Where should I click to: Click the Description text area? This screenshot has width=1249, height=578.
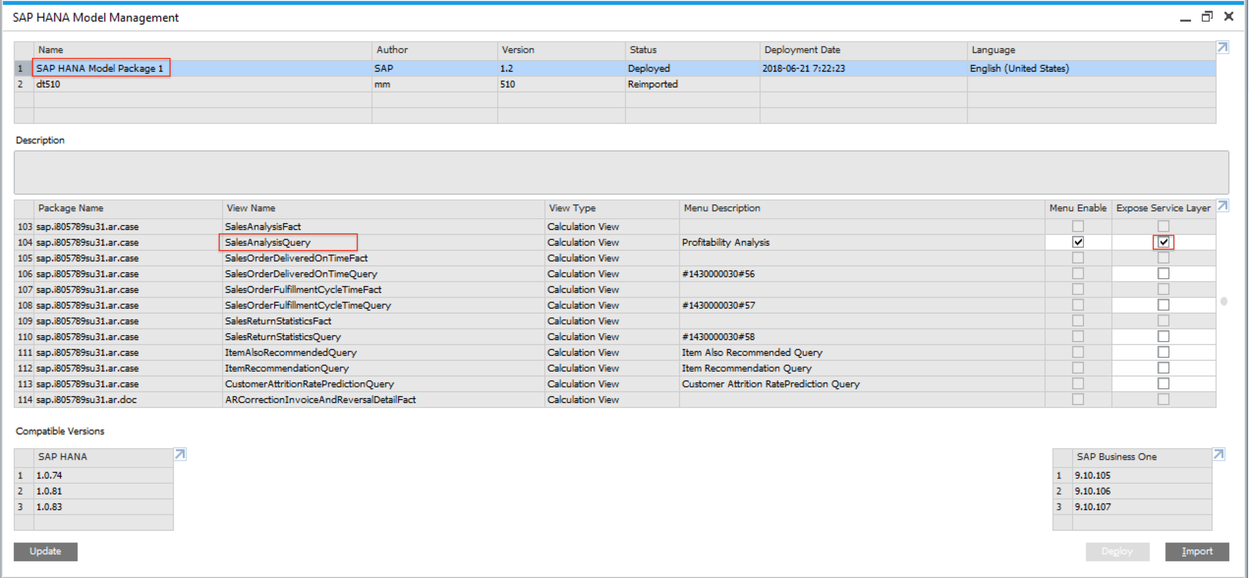coord(621,172)
